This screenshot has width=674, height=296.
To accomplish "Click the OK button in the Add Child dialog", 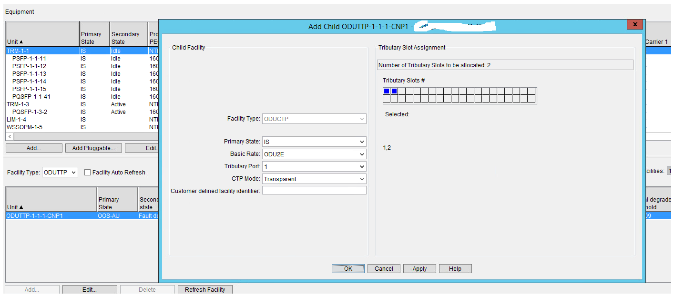I will pos(348,268).
